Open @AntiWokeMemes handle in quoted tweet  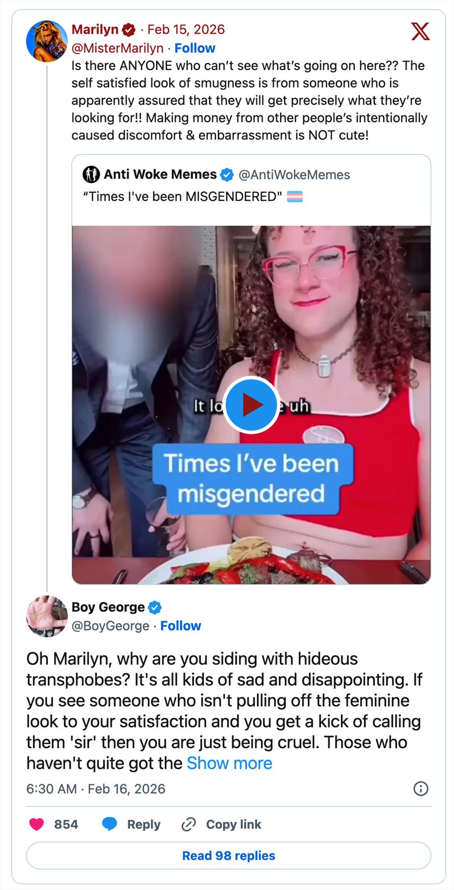(294, 175)
